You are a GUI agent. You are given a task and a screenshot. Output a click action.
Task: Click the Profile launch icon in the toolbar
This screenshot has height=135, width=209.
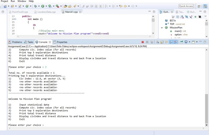(50, 6)
